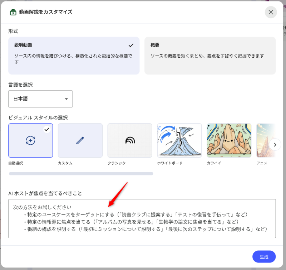Close the 動画解説をカスタマイズ dialog

pos(271,12)
